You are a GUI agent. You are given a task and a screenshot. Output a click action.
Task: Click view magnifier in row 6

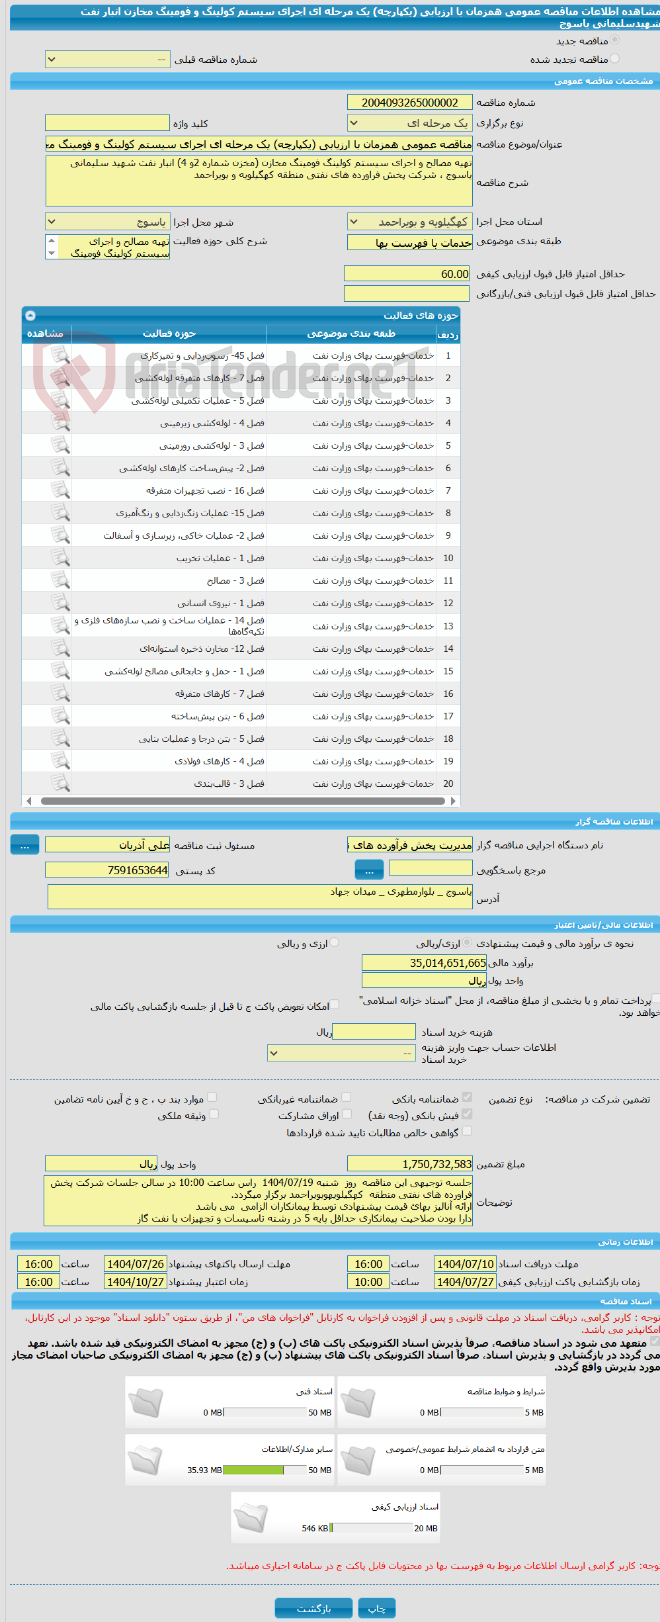(60, 468)
